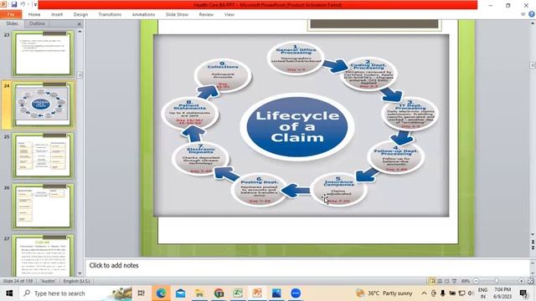Open the Windows Start menu

click(x=9, y=293)
